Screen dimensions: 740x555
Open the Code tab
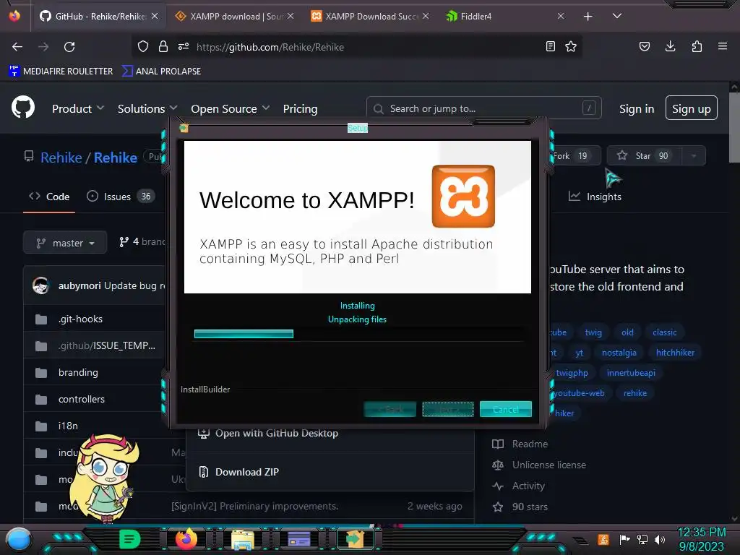tap(49, 197)
